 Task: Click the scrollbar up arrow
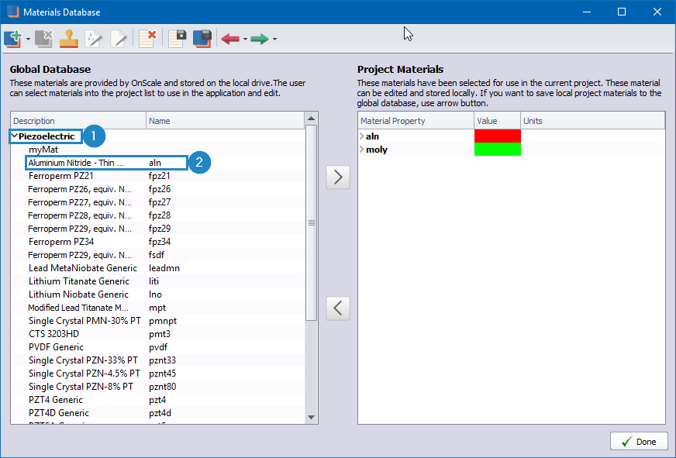312,119
